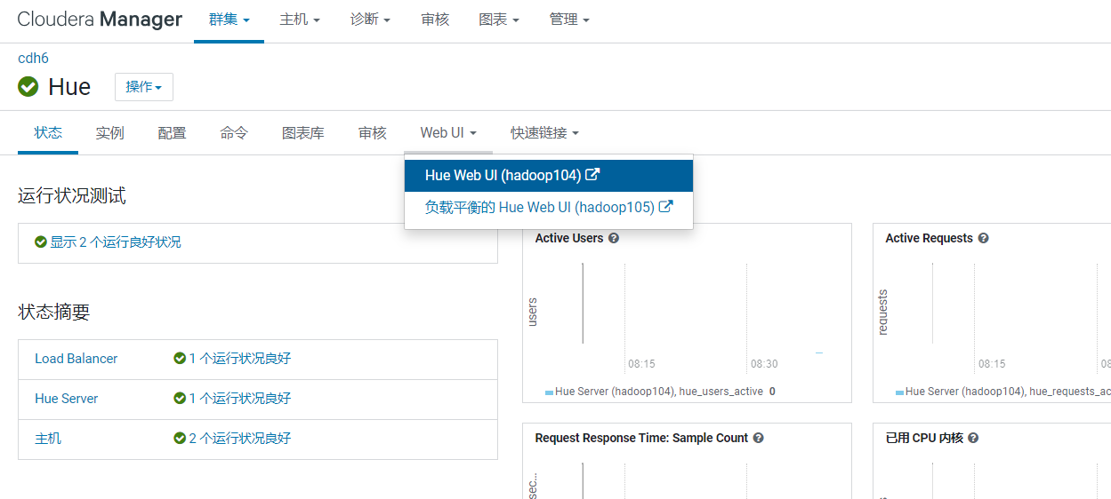1111x499 pixels.
Task: Open the 主机 dropdown menu
Action: point(300,20)
